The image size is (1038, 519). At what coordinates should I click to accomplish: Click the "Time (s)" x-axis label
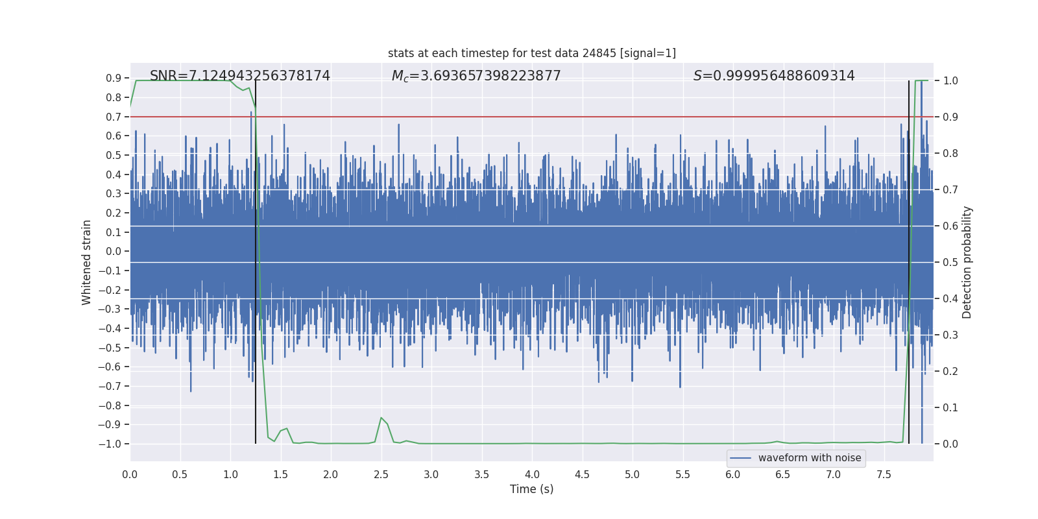point(531,489)
